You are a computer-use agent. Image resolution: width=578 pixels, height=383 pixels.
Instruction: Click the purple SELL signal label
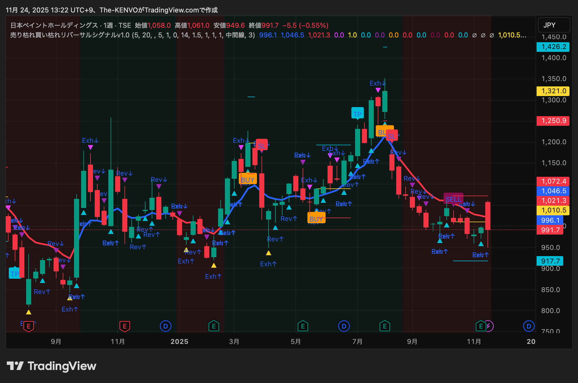[x=453, y=199]
